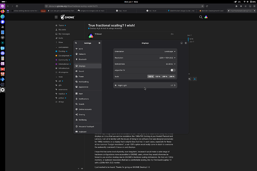Set display scale to 100 %
Image resolution: width=257 pixels, height=171 pixels.
[150, 77]
